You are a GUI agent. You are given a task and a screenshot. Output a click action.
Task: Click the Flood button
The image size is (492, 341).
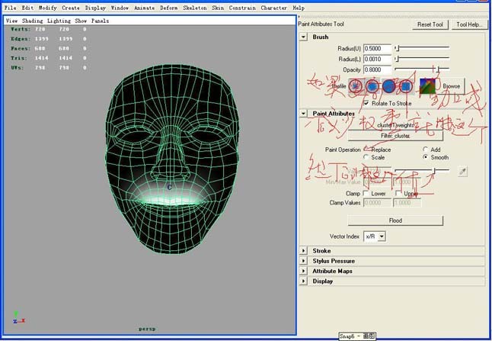pos(395,220)
